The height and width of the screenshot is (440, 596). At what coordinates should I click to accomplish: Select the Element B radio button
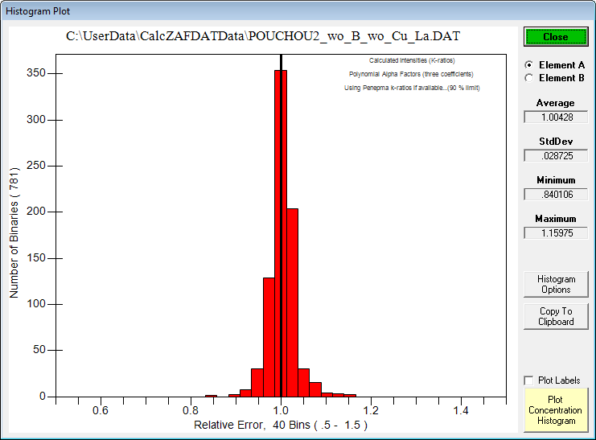(528, 78)
